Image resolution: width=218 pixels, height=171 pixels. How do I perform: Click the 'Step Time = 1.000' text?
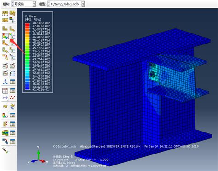[93, 160]
